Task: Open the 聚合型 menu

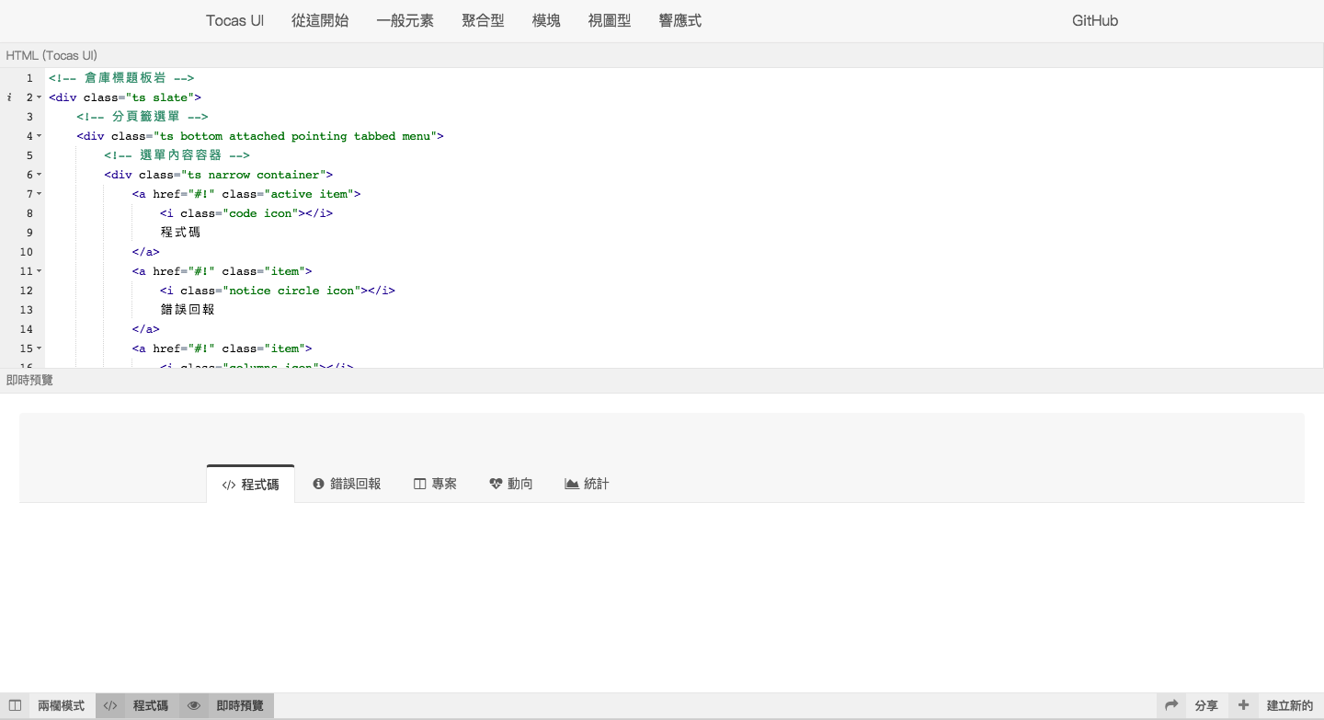Action: (x=483, y=20)
